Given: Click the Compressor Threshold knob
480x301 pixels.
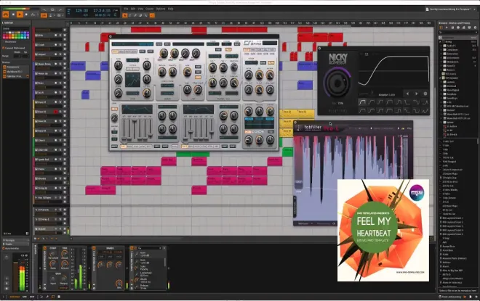Looking at the screenshot, I should [x=52, y=255].
